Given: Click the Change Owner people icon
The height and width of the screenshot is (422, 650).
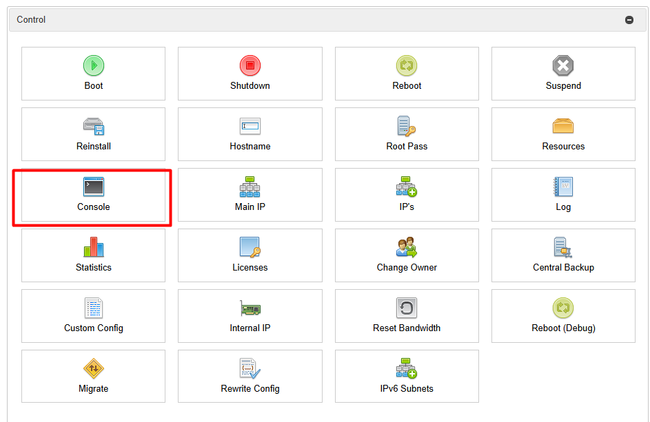Looking at the screenshot, I should pyautogui.click(x=407, y=247).
